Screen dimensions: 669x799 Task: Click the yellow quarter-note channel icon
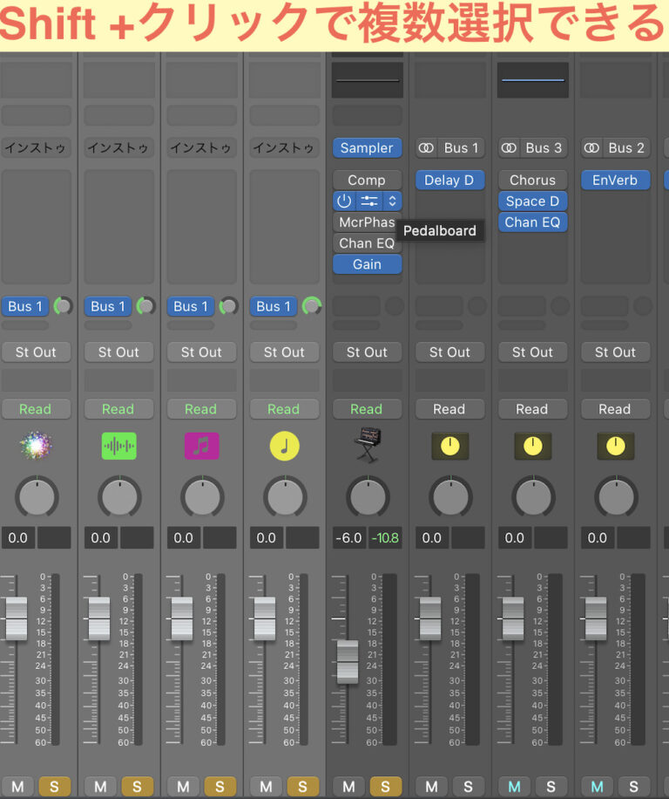click(x=284, y=446)
